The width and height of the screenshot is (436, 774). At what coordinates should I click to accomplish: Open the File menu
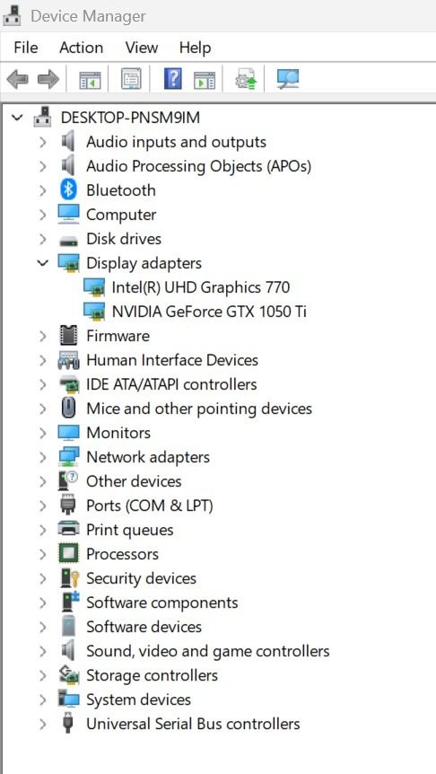pos(26,48)
